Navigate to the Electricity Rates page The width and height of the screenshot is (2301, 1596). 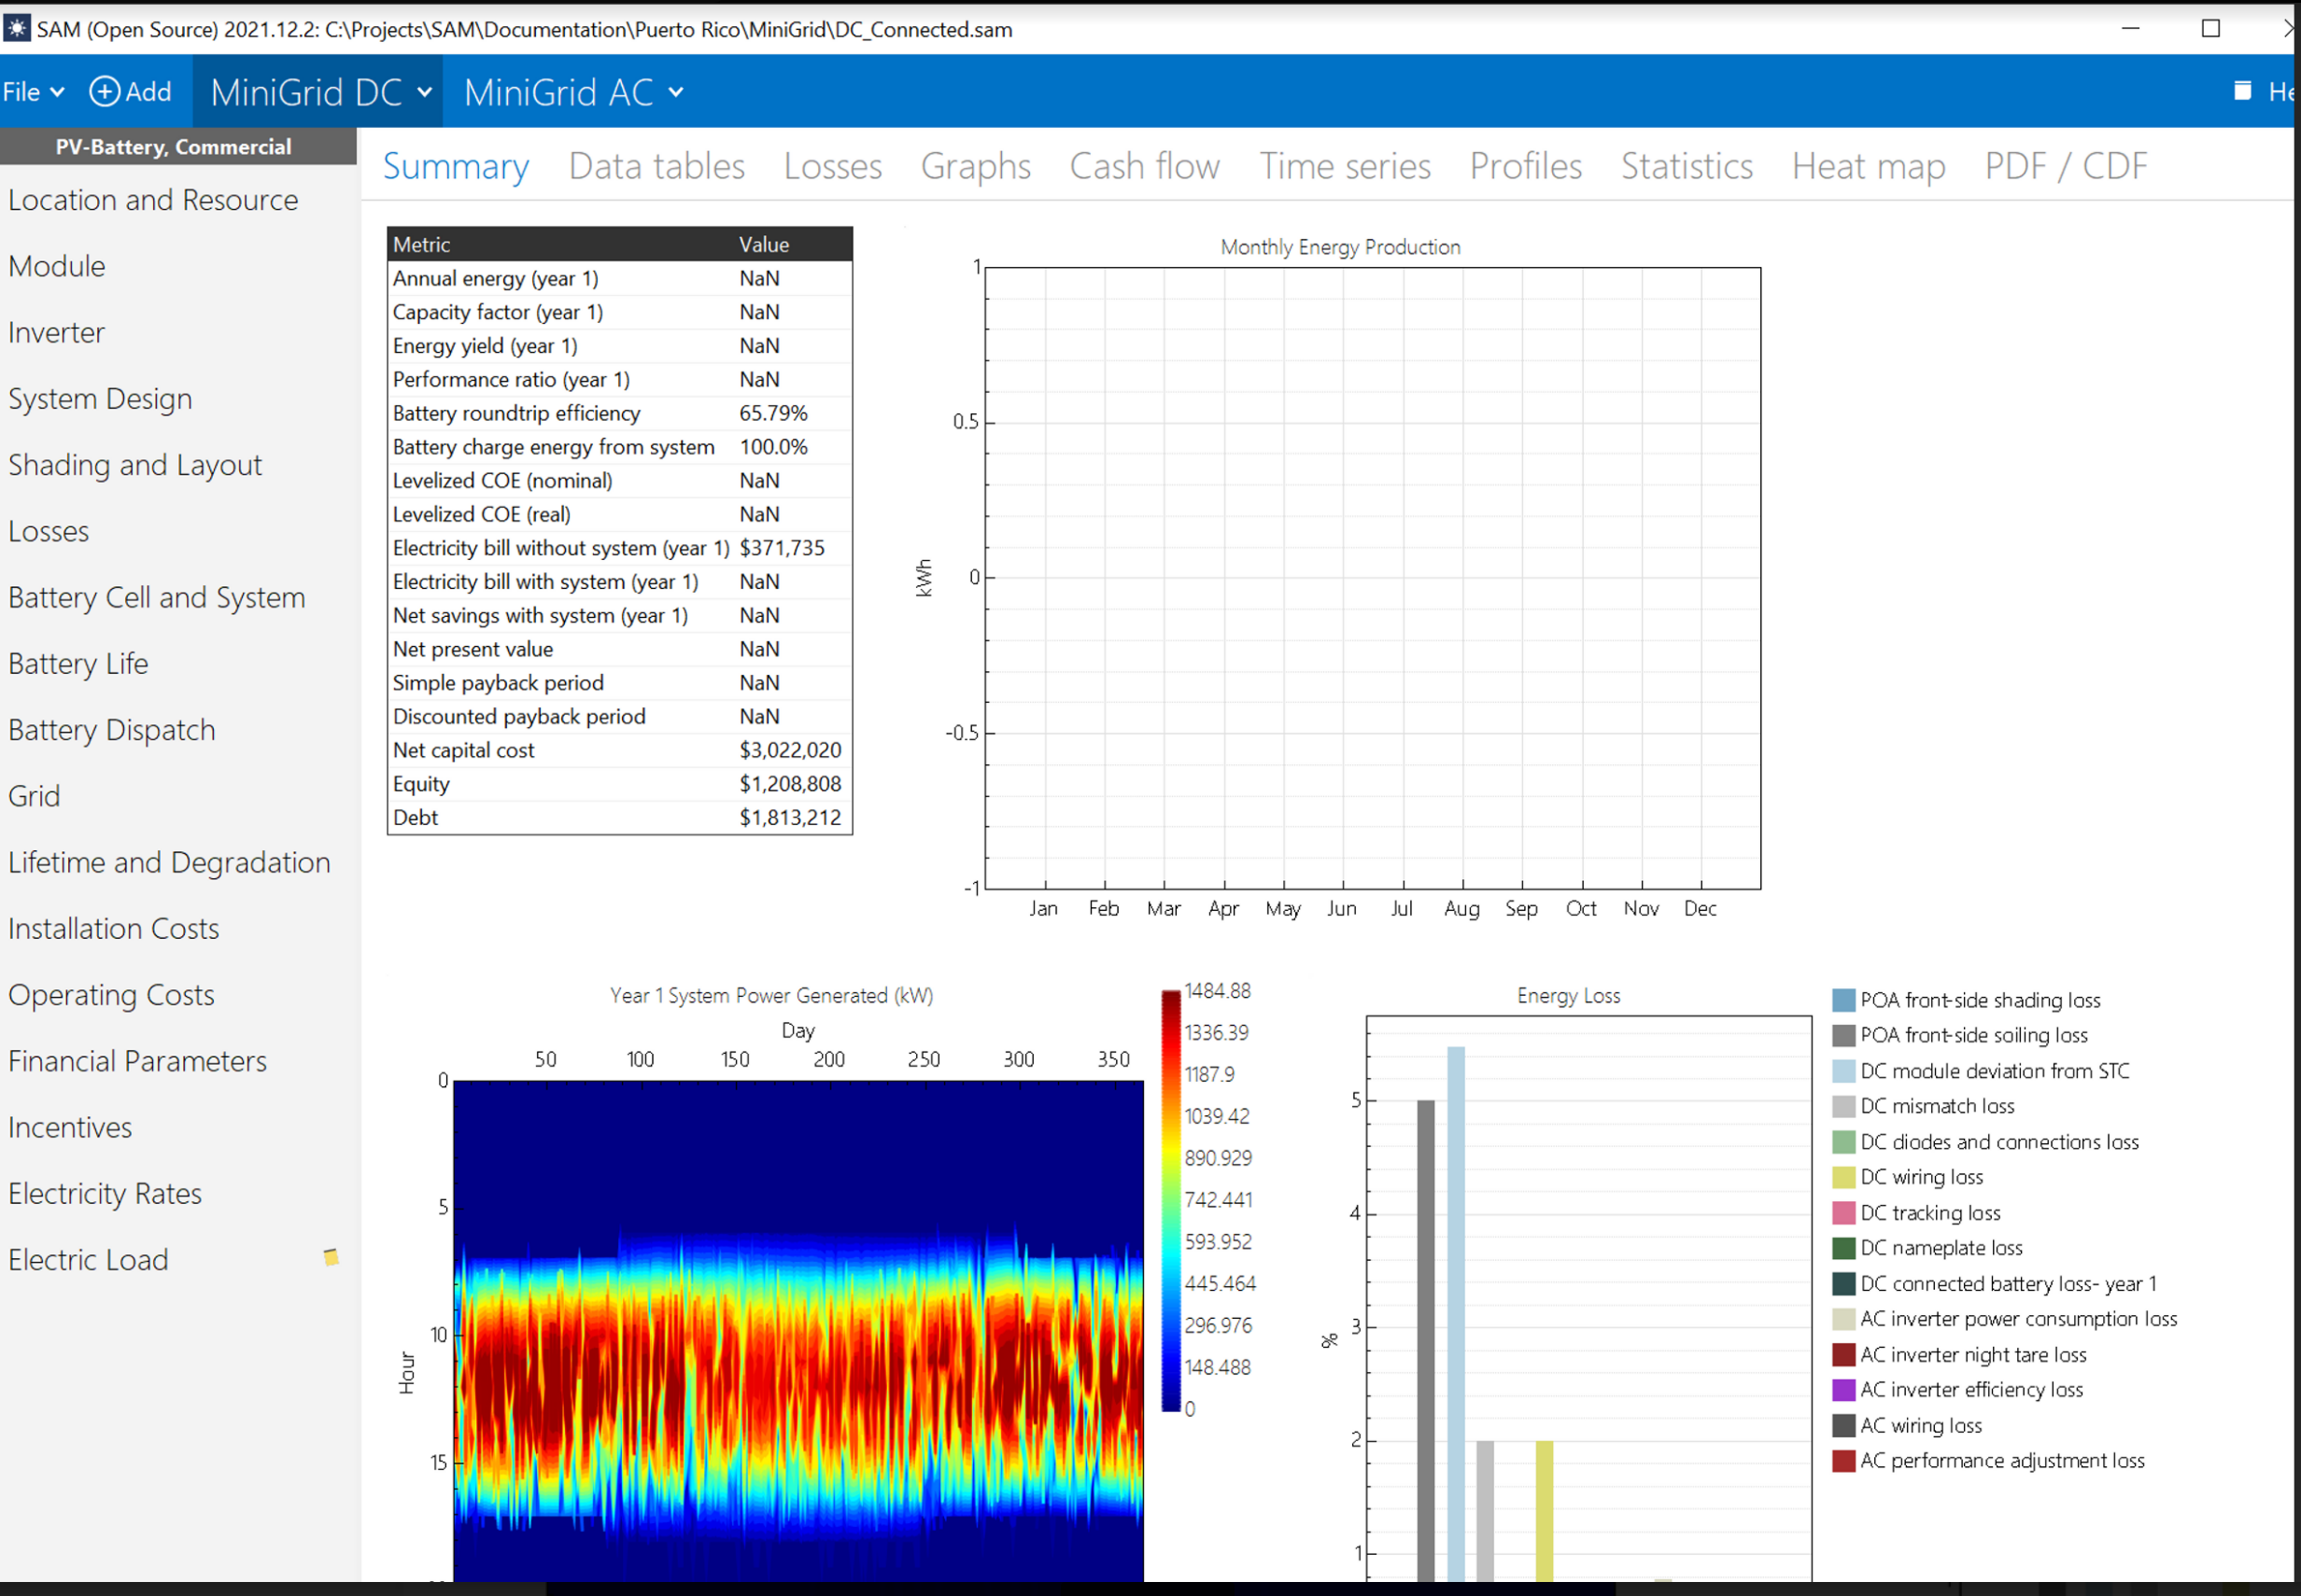pos(105,1193)
